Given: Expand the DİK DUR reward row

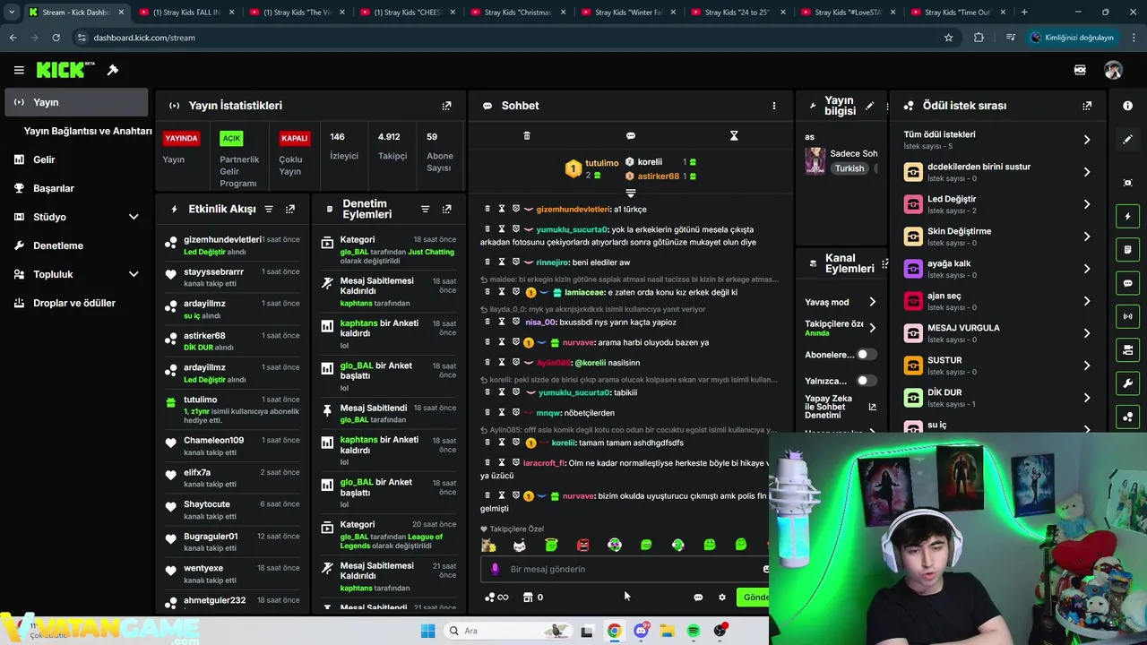Looking at the screenshot, I should tap(1087, 398).
